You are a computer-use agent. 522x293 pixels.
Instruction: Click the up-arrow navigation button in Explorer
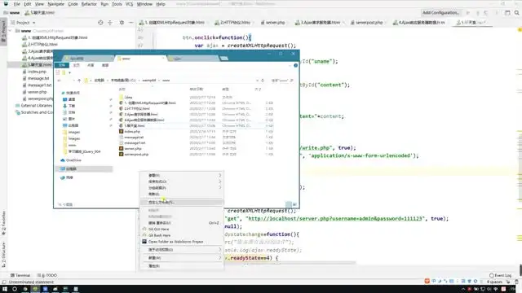click(x=79, y=81)
